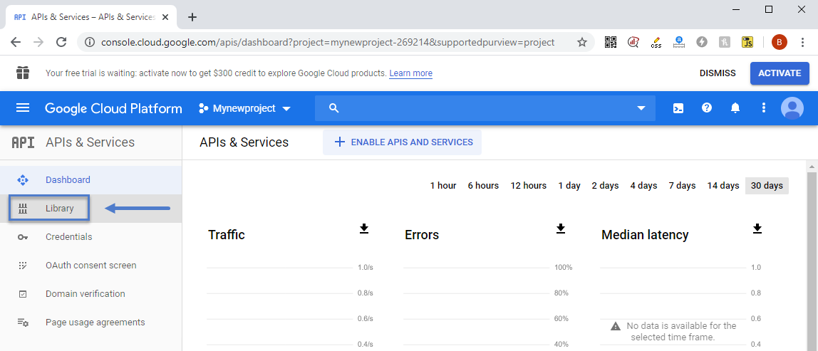Screen dimensions: 818x351
Task: Open a new browser tab
Action: 192,17
